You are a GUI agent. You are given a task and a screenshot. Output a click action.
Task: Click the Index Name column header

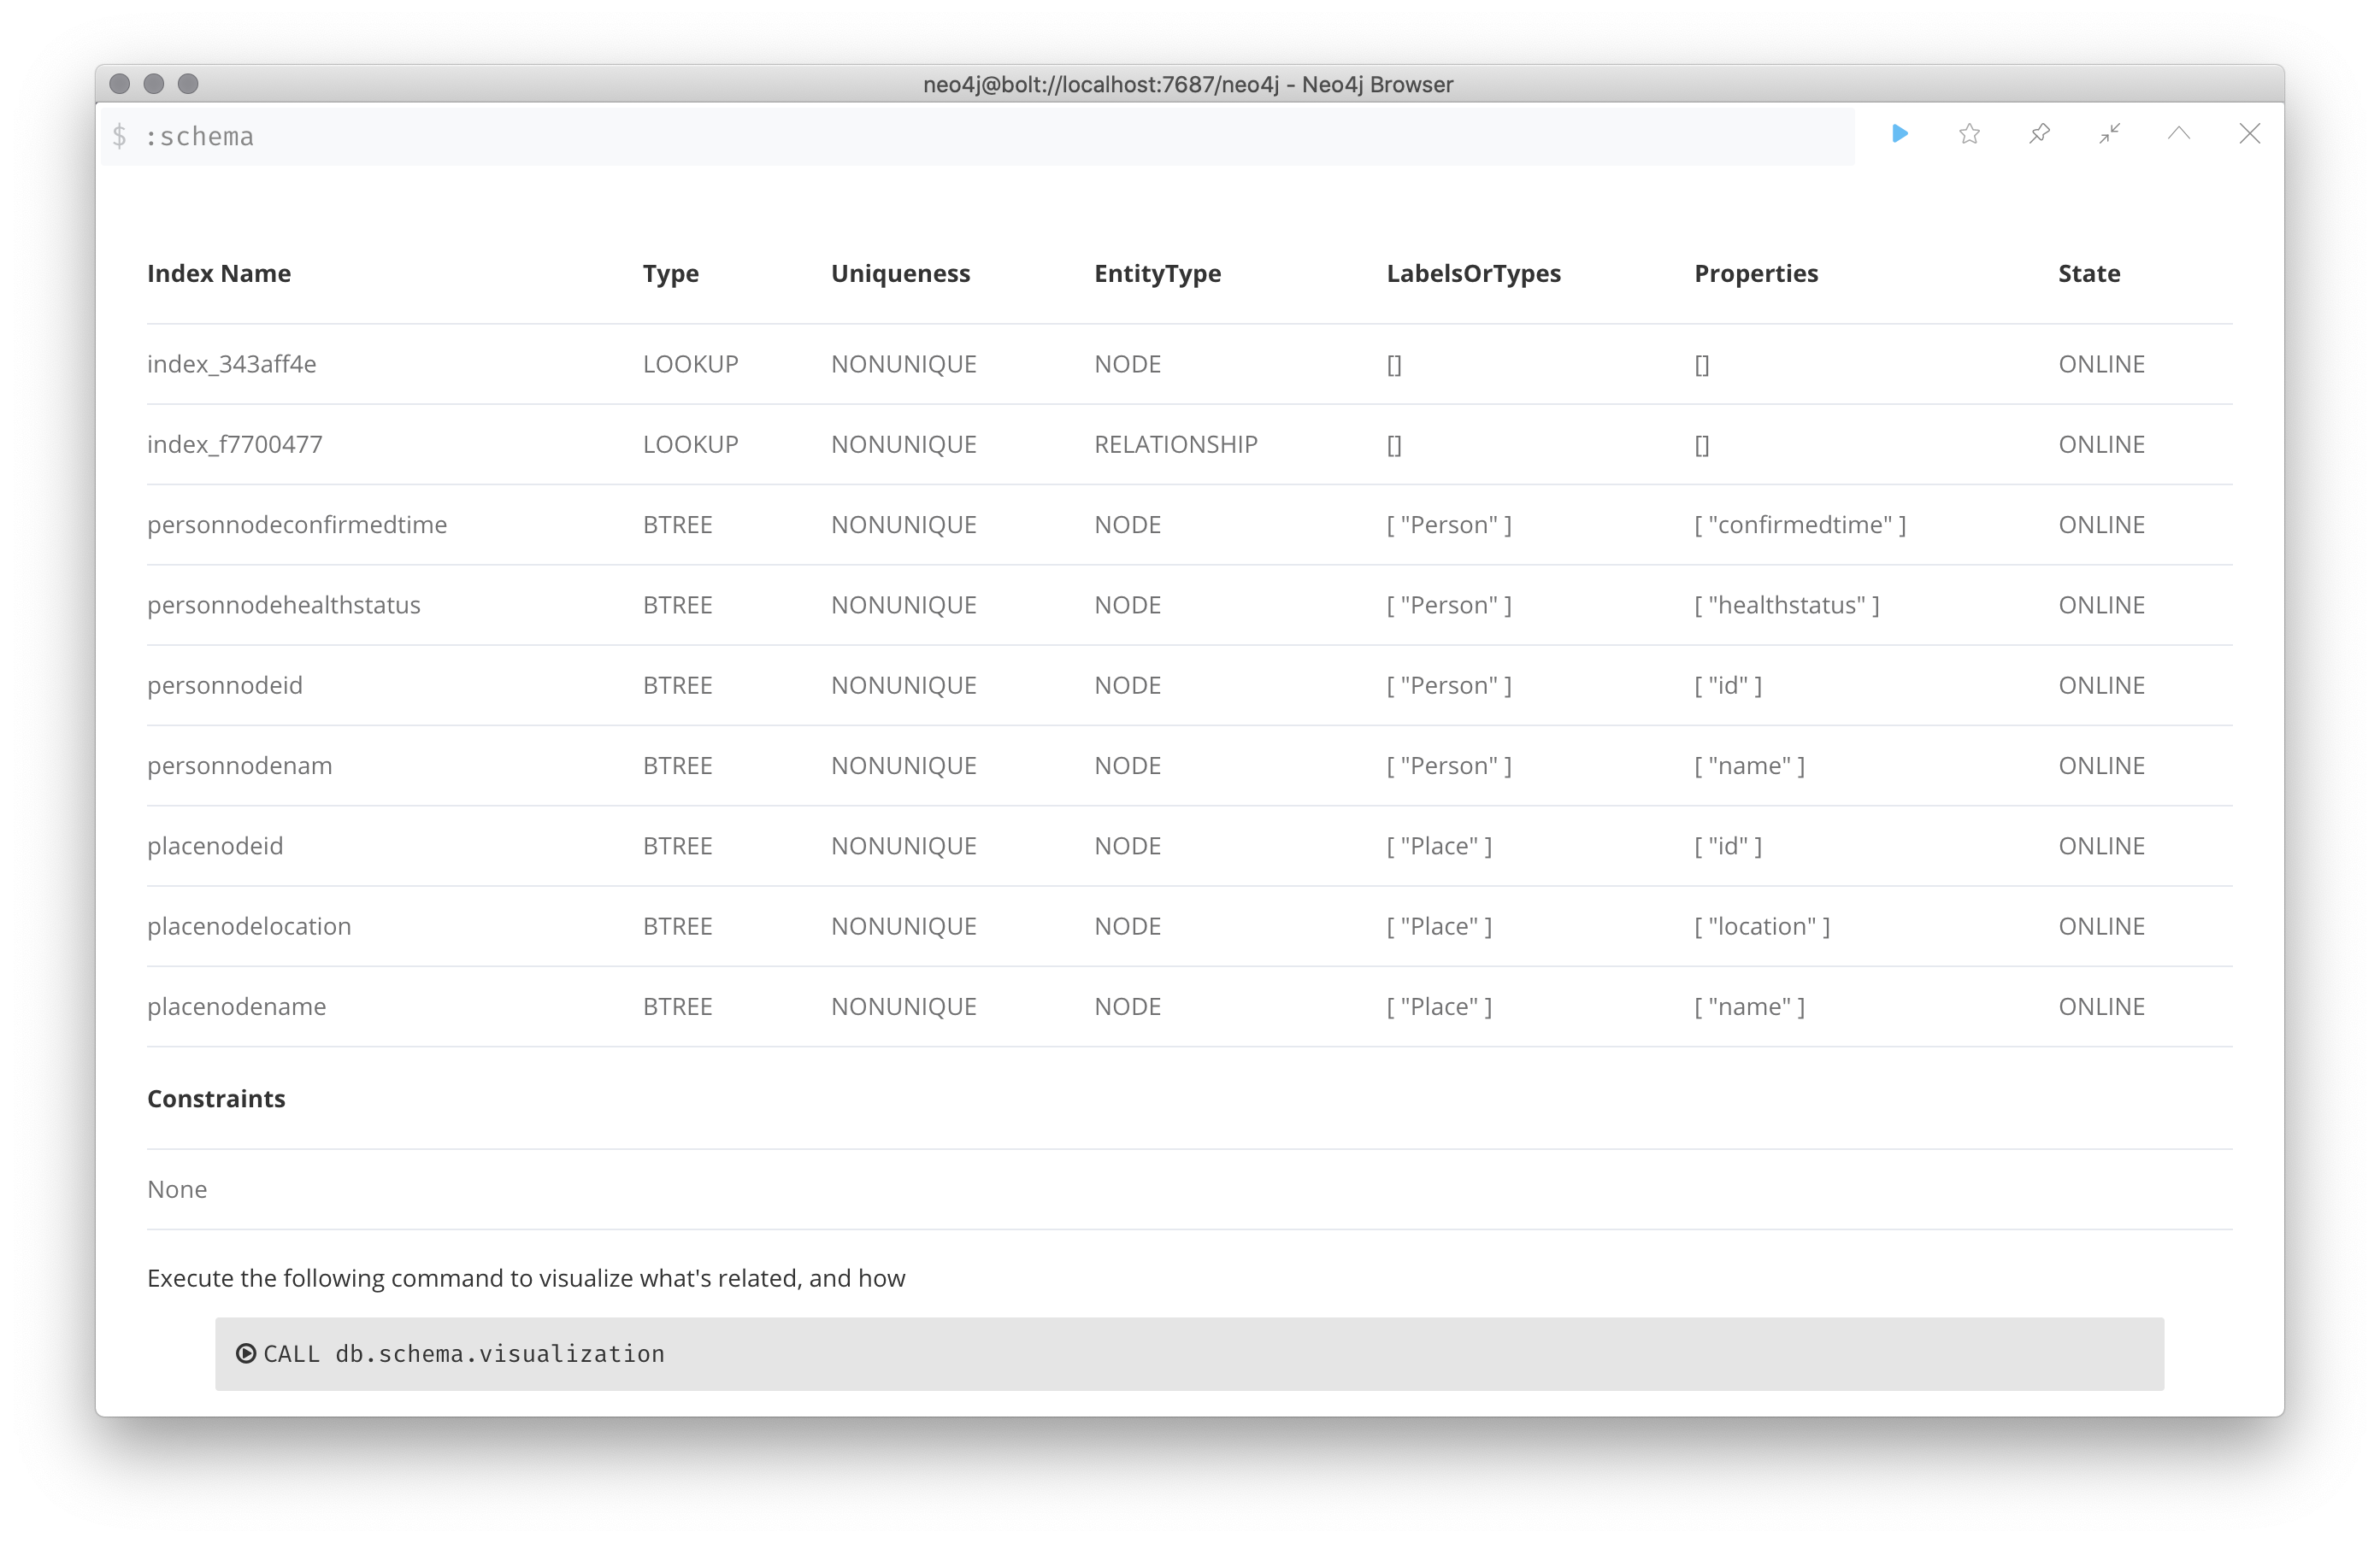[x=219, y=273]
